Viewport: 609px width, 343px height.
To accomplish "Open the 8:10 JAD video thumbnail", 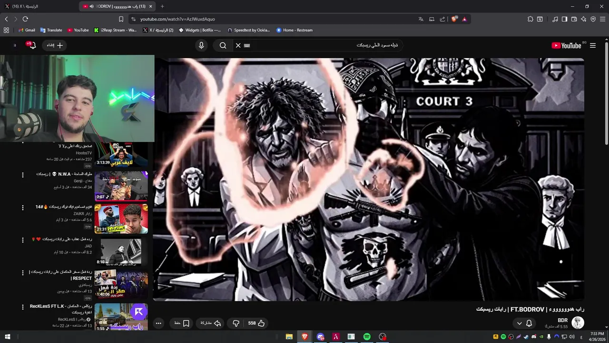I will pos(121,252).
